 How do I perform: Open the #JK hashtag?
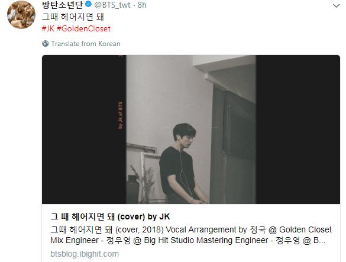pos(48,29)
